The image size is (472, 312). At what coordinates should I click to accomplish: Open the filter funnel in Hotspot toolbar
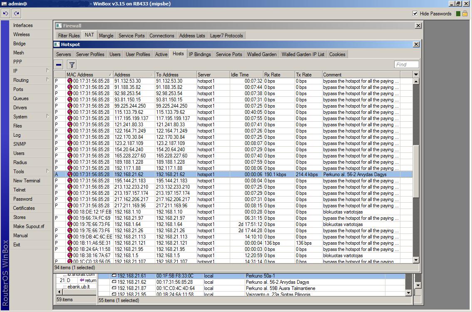[x=72, y=65]
